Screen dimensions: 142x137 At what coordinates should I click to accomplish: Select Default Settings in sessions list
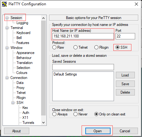(65, 74)
